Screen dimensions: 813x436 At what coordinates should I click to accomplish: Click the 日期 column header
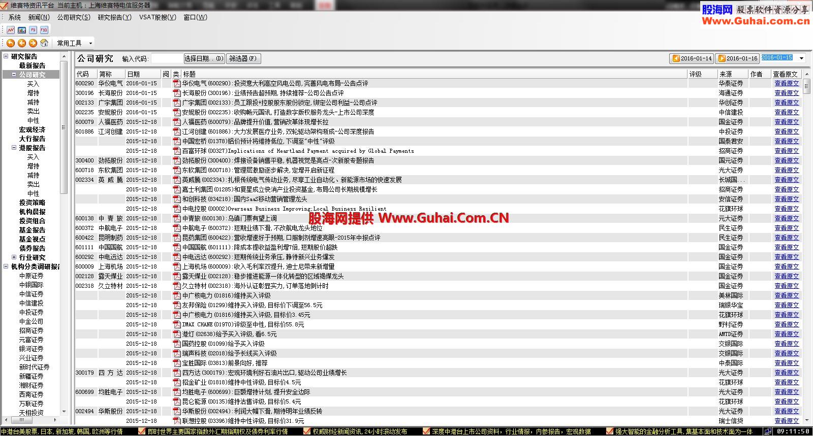[143, 74]
